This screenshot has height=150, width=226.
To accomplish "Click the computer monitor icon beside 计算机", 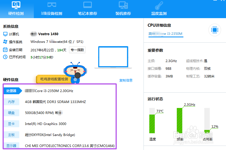I will point(5,34).
